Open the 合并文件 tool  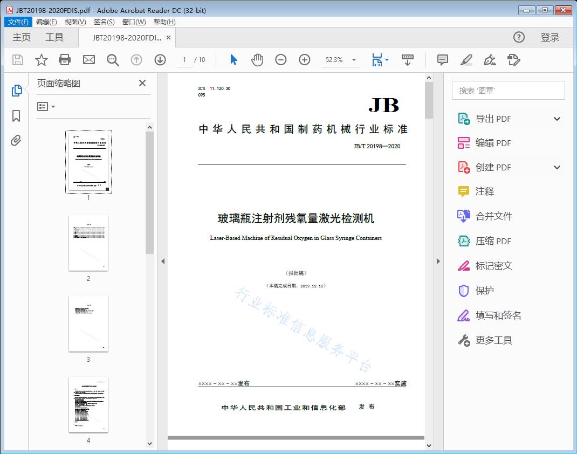click(493, 216)
